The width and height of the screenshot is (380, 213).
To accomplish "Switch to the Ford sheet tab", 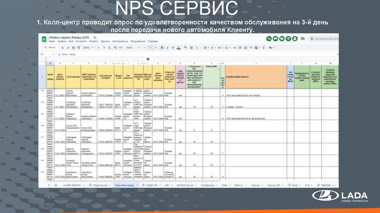I will pos(294,185).
